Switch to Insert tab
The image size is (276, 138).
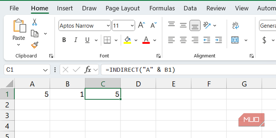pos(65,8)
